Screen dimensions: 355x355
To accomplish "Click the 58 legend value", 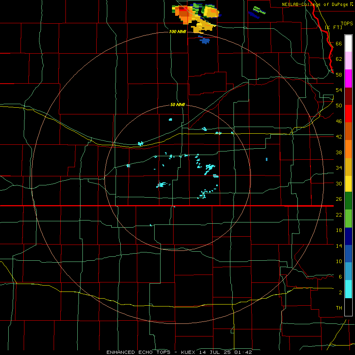I will [x=339, y=75].
